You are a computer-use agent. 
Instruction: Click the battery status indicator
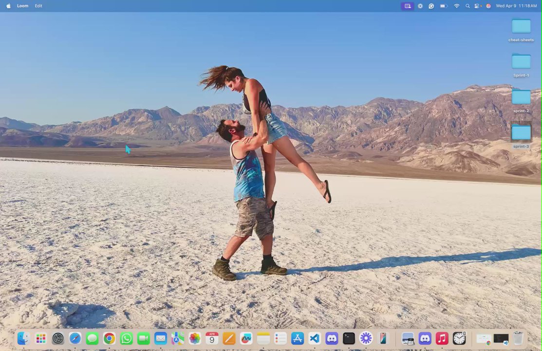[x=444, y=6]
